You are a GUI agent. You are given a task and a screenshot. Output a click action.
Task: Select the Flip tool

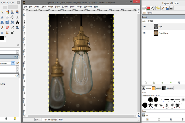7,22
